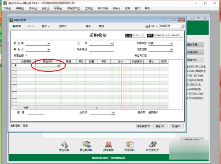Click the 数量 column header
The height and width of the screenshot is (164, 221).
(91, 62)
